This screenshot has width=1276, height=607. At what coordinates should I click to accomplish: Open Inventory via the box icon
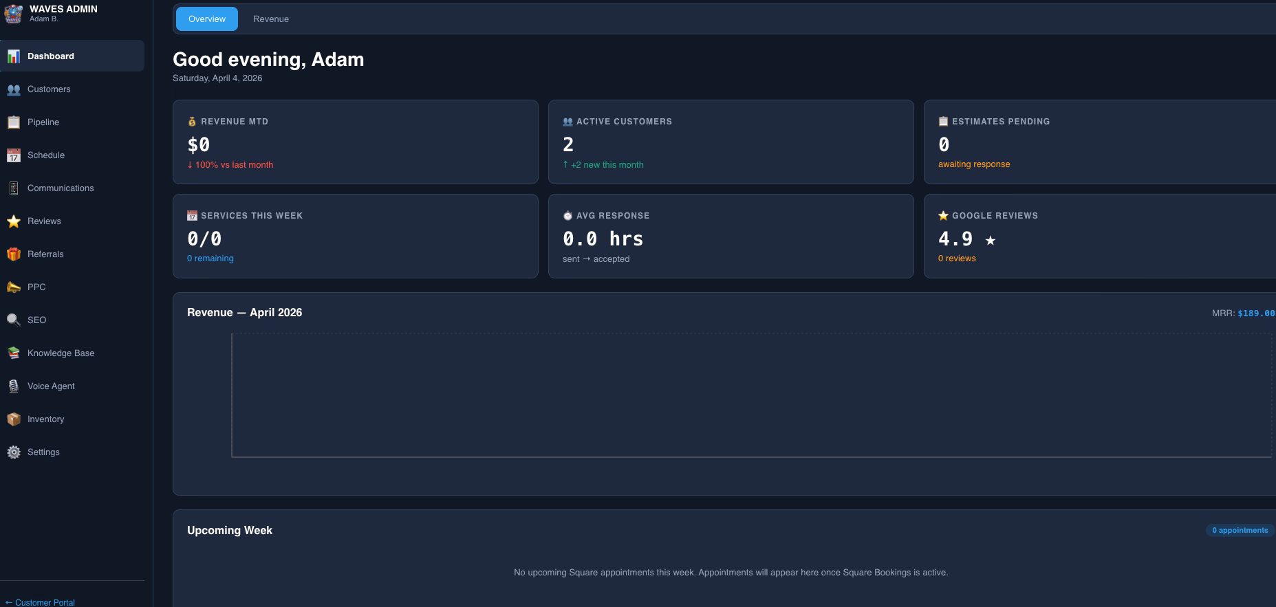14,419
